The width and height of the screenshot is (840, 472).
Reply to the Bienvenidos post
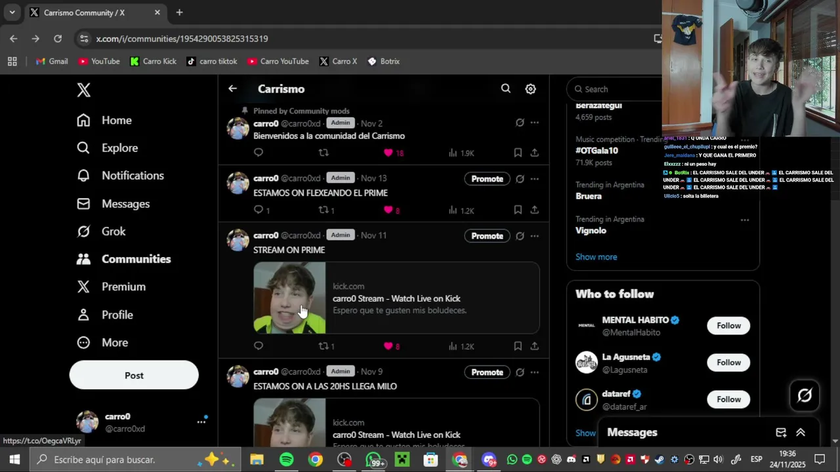coord(259,152)
